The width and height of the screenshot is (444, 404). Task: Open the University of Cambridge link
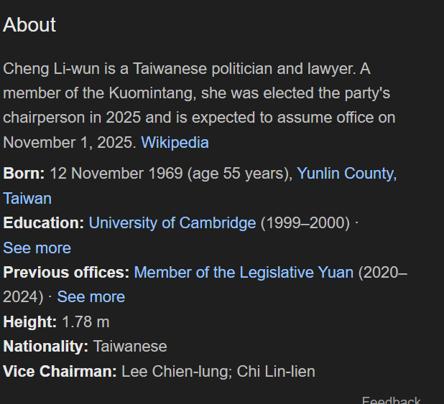[172, 223]
